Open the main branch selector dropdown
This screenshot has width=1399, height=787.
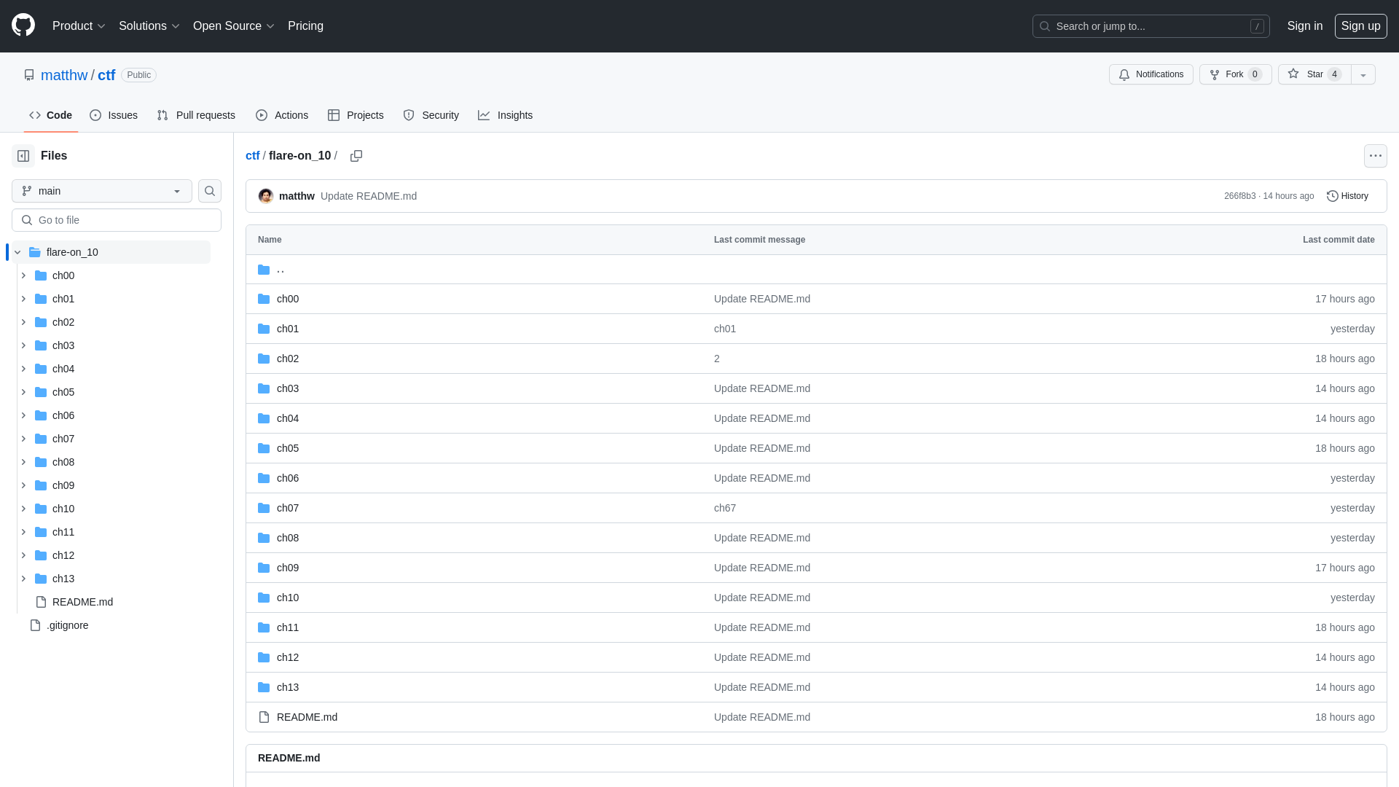102,191
